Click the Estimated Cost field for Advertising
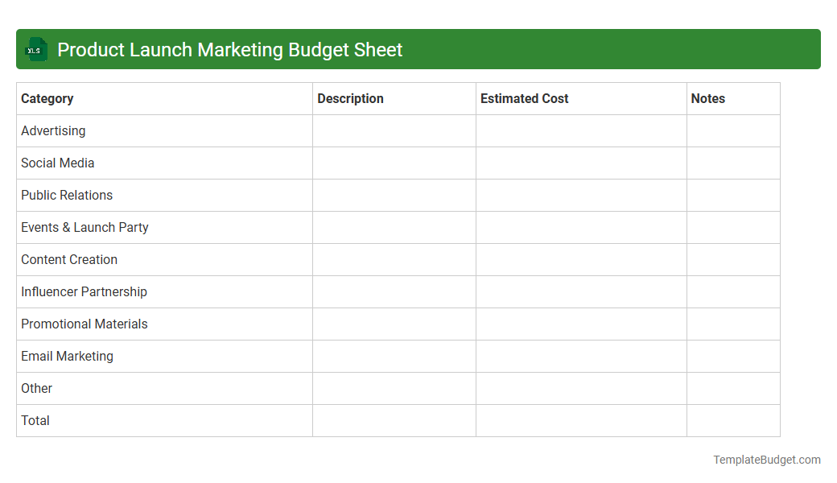 point(580,130)
